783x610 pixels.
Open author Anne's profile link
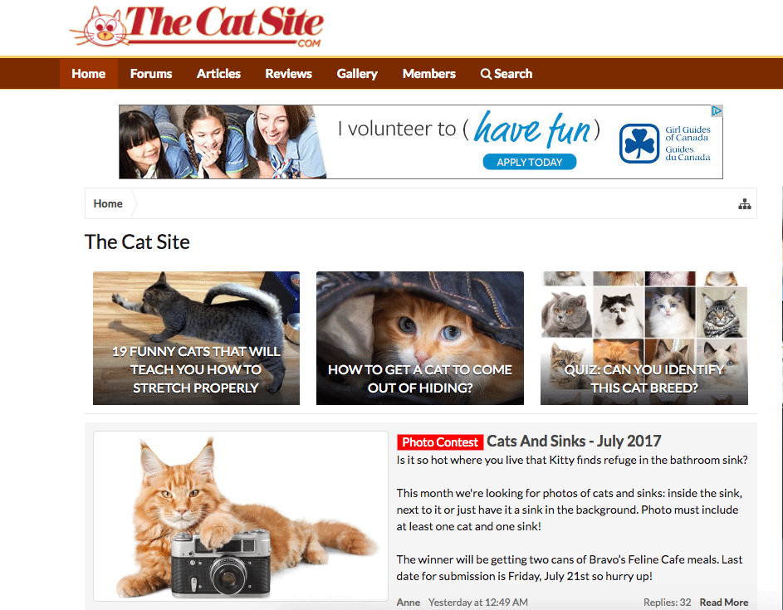coord(408,603)
